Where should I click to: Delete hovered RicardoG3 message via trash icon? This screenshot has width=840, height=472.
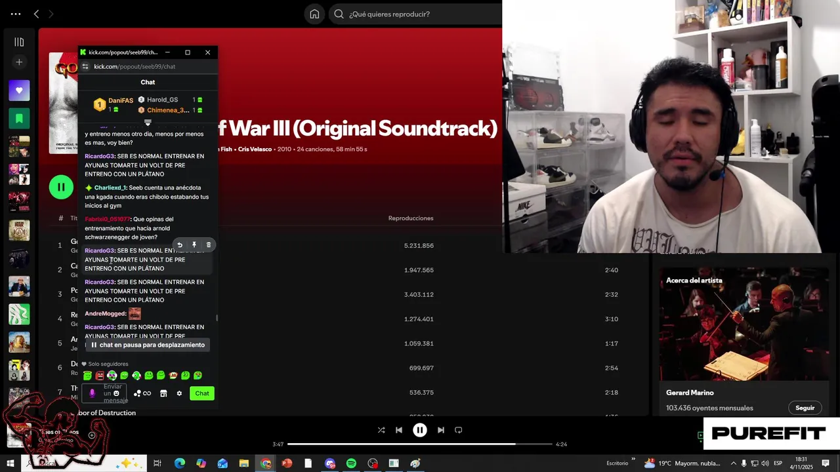(209, 245)
